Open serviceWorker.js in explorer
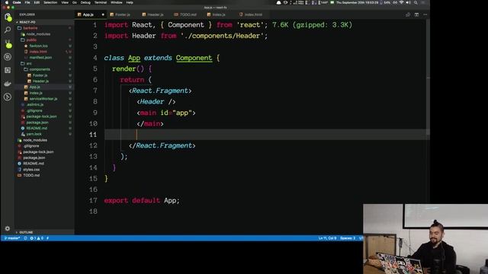 pyautogui.click(x=43, y=99)
